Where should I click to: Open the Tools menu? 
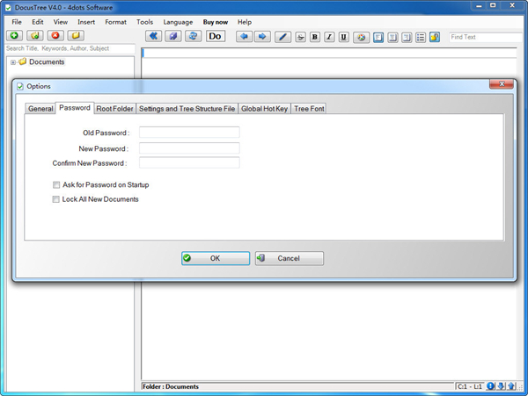click(x=145, y=22)
